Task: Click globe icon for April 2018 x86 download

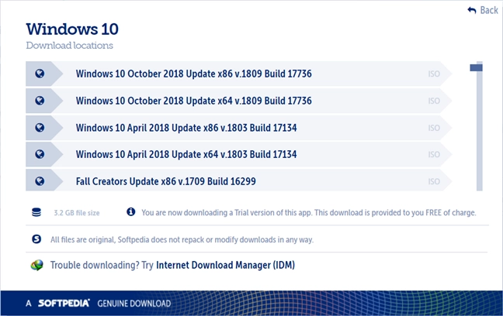Action: pyautogui.click(x=40, y=128)
